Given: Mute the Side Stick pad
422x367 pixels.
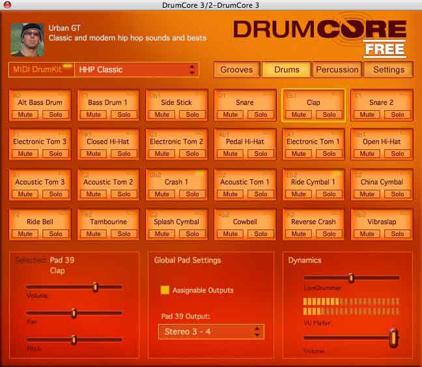Looking at the screenshot, I should coord(162,115).
